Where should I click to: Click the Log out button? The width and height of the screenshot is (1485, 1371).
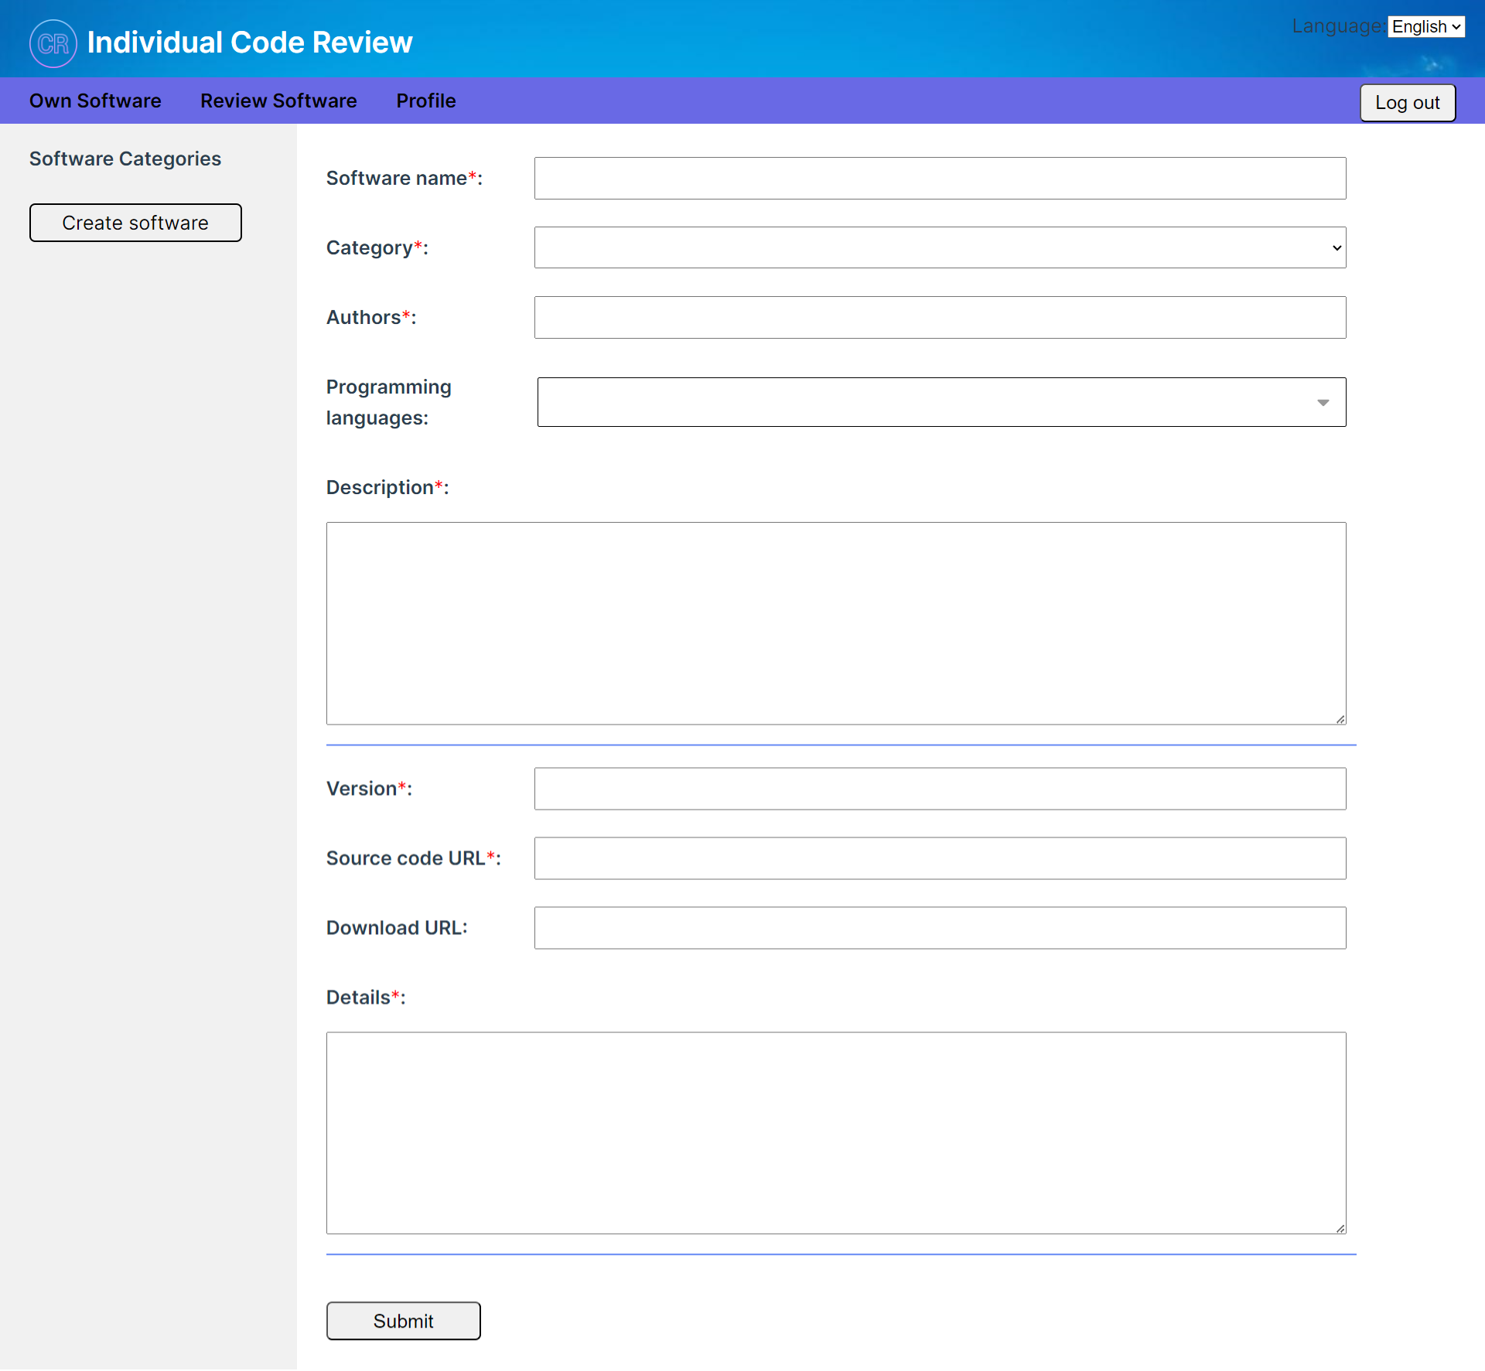[x=1408, y=103]
